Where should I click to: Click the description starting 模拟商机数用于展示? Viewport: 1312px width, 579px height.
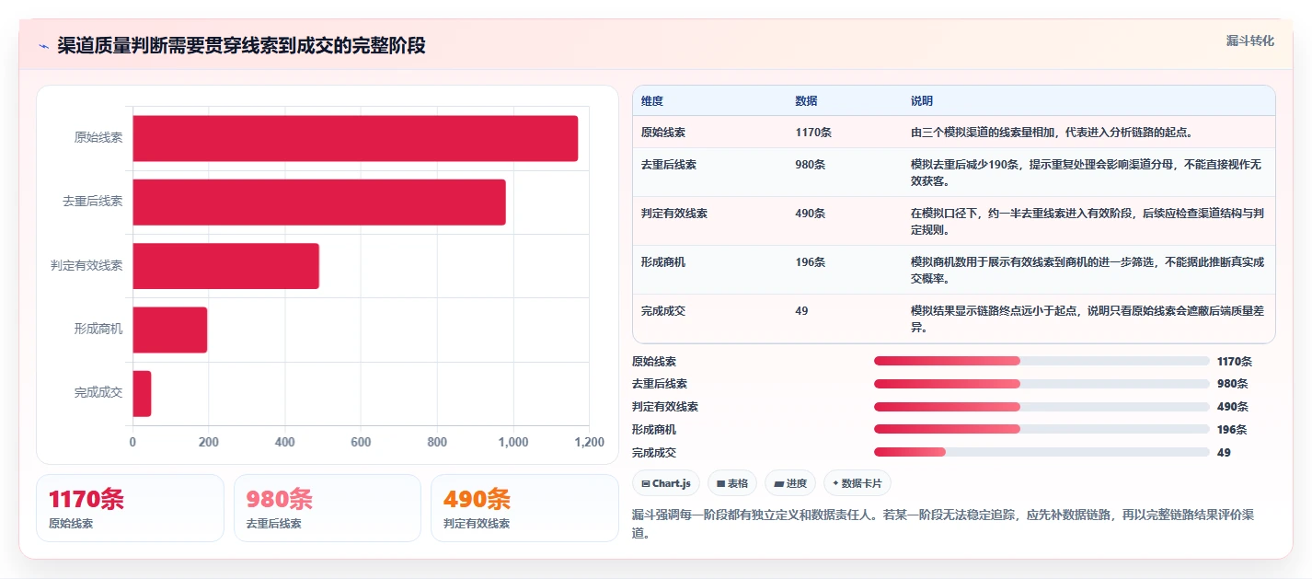click(1087, 271)
